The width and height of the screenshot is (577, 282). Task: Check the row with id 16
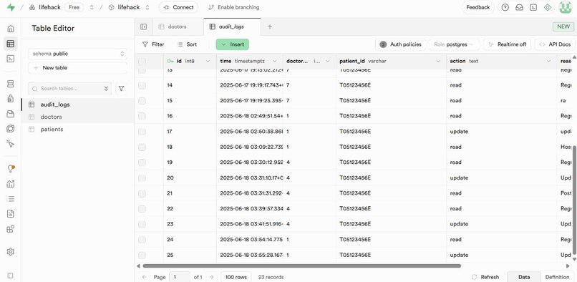click(142, 116)
